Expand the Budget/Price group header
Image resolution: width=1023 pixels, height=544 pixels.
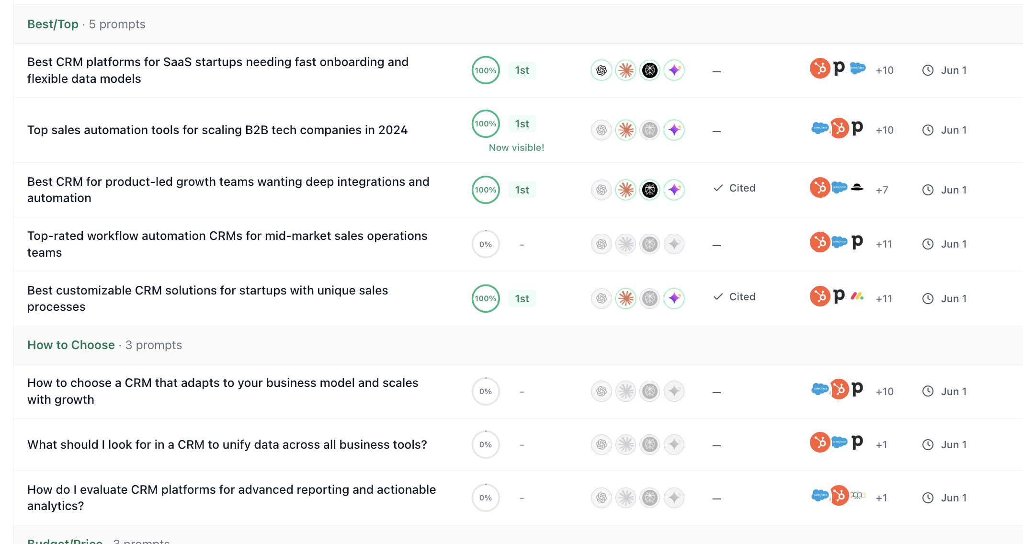65,541
